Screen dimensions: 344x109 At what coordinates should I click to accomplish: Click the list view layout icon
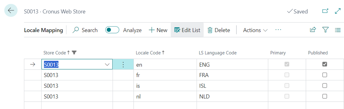[x=338, y=30]
